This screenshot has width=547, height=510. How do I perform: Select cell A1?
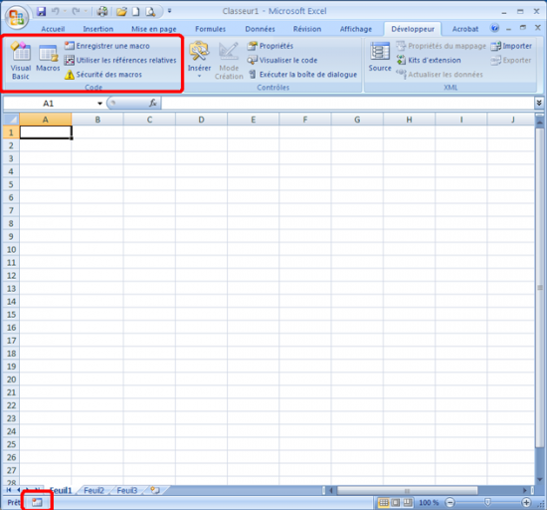pyautogui.click(x=46, y=132)
